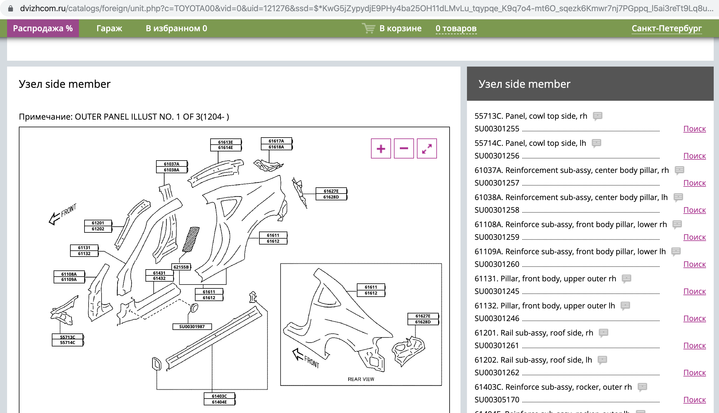This screenshot has height=413, width=719.
Task: Click the lock icon in the address bar
Action: click(x=11, y=8)
